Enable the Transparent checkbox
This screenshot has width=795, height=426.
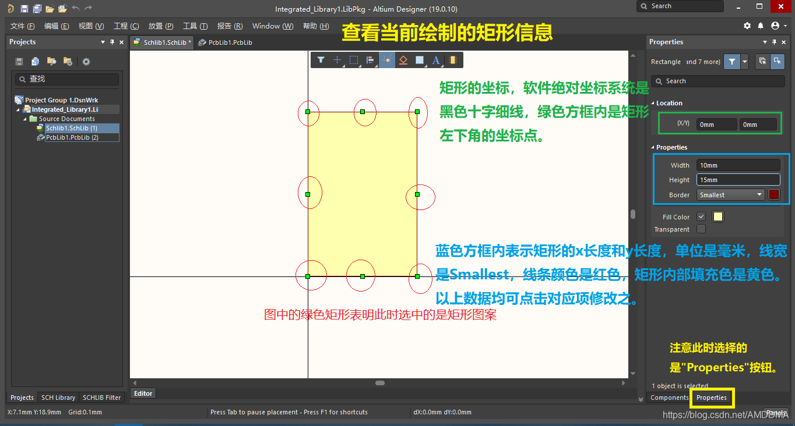click(x=701, y=229)
